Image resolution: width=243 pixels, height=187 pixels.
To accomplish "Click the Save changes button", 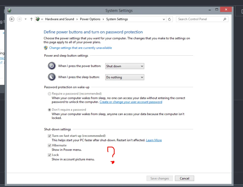I will pos(160,178).
